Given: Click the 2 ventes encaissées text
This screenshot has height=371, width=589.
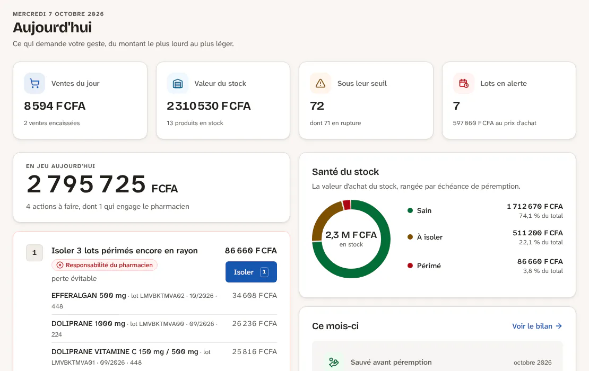Looking at the screenshot, I should tap(52, 123).
